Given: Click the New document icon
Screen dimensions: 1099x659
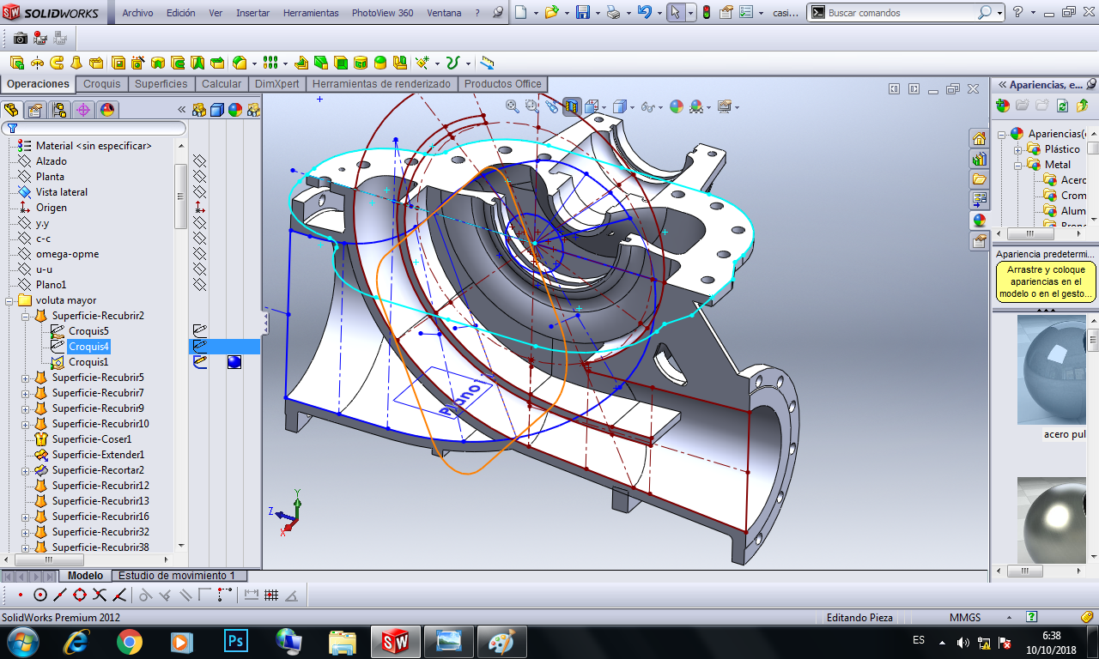Looking at the screenshot, I should click(520, 13).
